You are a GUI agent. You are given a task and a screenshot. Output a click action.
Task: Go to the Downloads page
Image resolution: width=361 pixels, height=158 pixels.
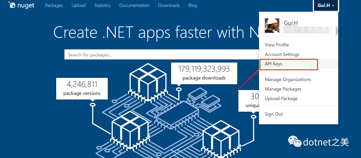169,6
